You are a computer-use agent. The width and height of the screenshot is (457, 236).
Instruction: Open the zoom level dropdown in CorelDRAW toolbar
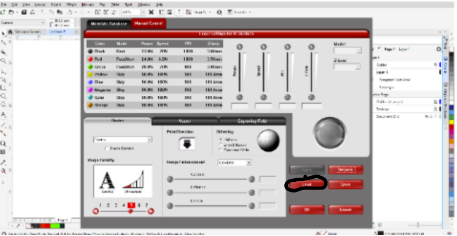[143, 12]
